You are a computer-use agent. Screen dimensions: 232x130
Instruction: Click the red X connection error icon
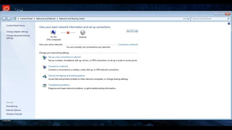(x=68, y=32)
